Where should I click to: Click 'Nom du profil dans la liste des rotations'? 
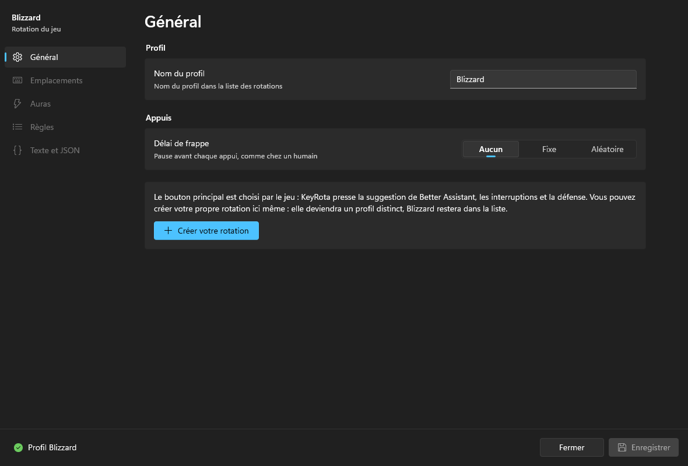click(218, 86)
